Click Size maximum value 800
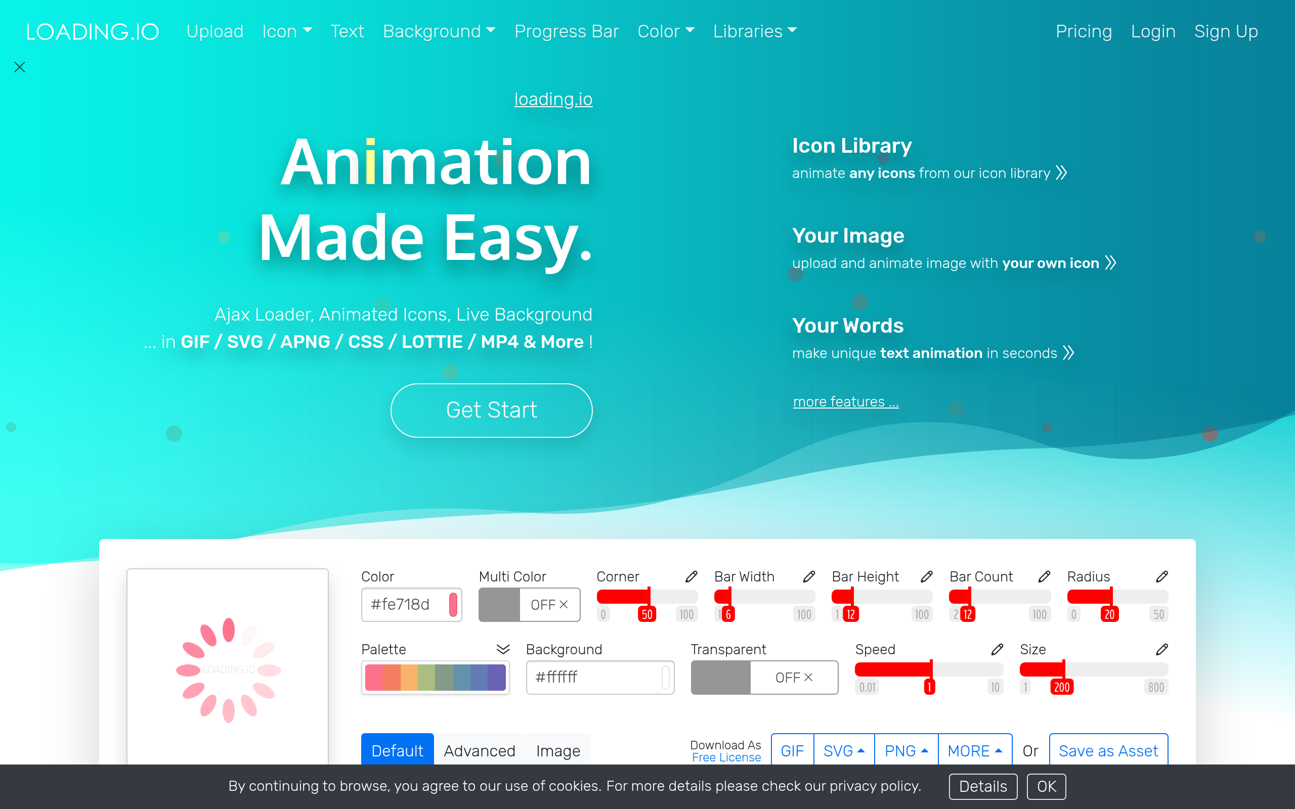Screen dimensions: 1295x809 point(1156,687)
